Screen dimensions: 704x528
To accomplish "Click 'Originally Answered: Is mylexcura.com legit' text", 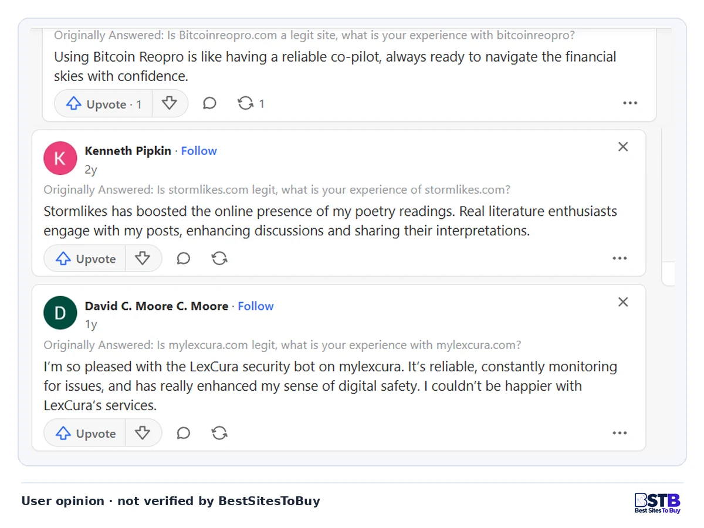I will click(282, 345).
